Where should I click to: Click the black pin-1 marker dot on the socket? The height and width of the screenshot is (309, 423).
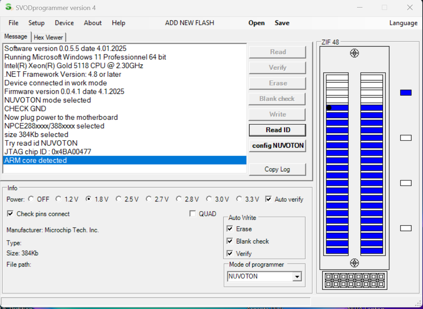tap(329, 108)
